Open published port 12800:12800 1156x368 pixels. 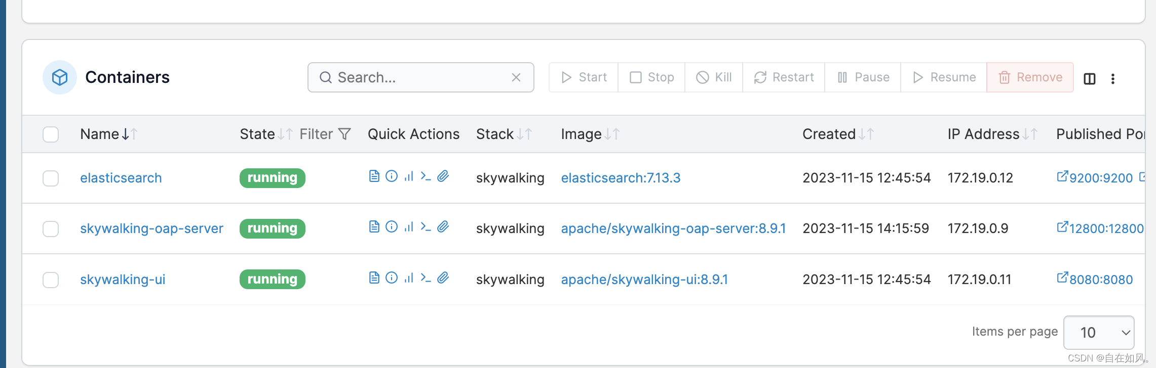coord(1100,228)
